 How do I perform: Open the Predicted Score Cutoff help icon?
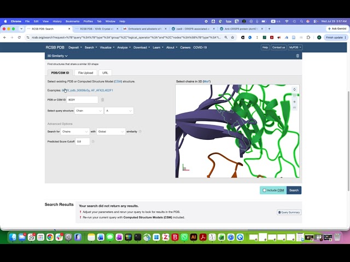click(x=93, y=141)
